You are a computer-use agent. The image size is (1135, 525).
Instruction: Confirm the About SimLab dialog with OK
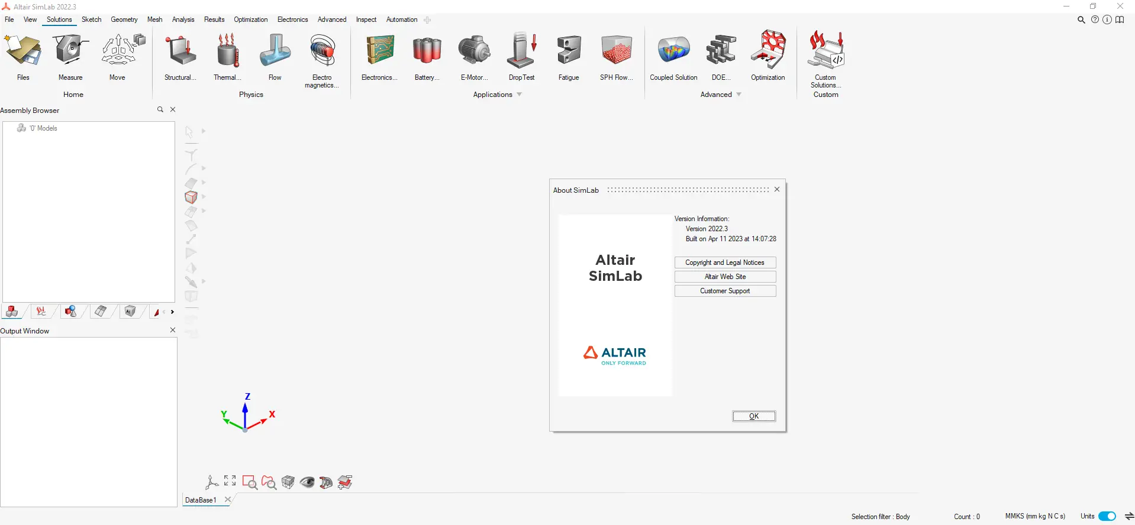754,416
